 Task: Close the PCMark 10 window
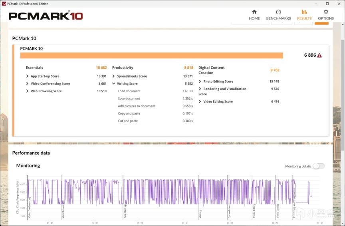[x=339, y=4]
